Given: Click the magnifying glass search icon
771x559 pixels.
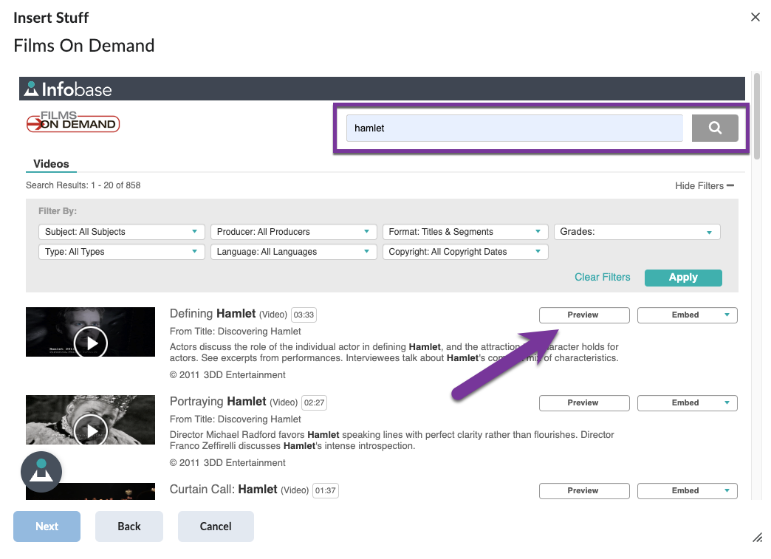Looking at the screenshot, I should 713,127.
